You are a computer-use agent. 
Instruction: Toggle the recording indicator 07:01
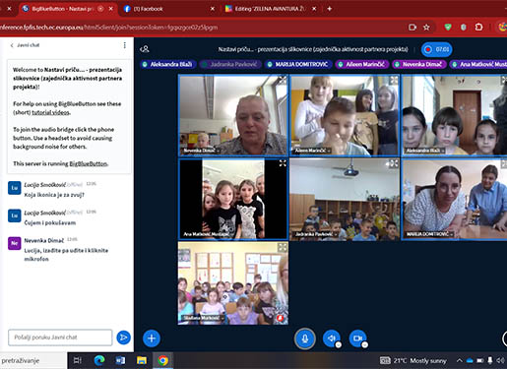point(436,49)
